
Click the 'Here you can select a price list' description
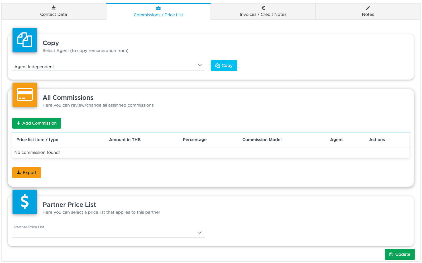pyautogui.click(x=101, y=212)
